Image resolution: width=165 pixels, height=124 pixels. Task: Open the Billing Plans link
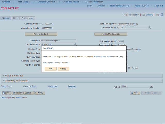pos(6,86)
